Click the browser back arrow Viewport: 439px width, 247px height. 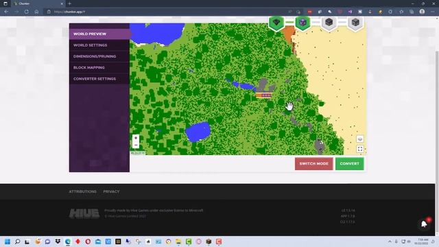pos(6,12)
